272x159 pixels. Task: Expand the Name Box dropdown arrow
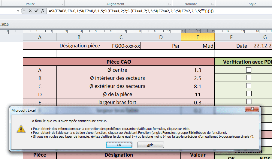pyautogui.click(x=18, y=10)
